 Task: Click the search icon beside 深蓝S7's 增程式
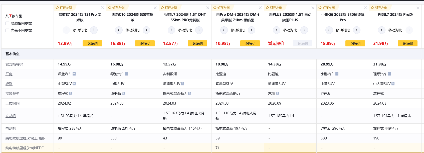71,94
